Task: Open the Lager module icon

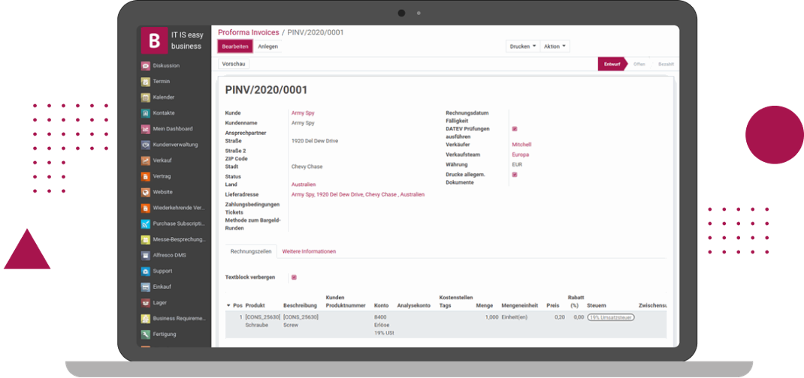Action: click(x=146, y=302)
